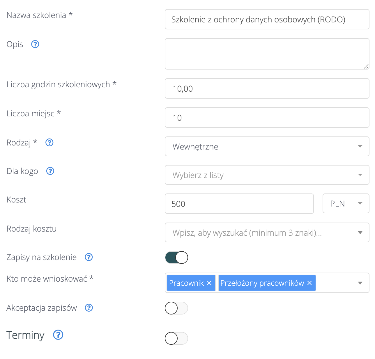Click the Nazwa szkolenia text field
The image size is (375, 359).
[267, 19]
